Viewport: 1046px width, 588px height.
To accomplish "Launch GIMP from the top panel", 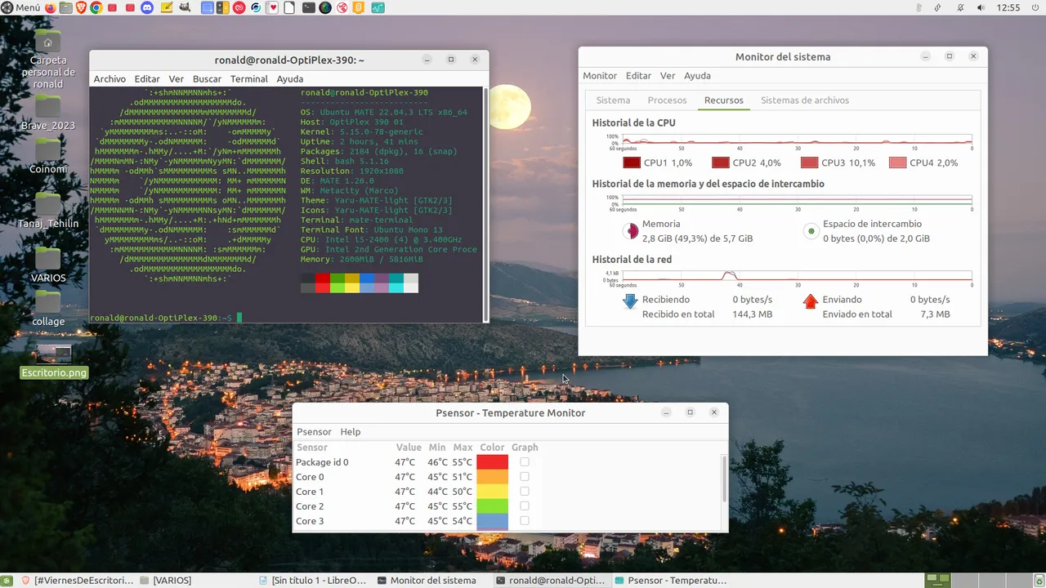I will click(x=185, y=7).
